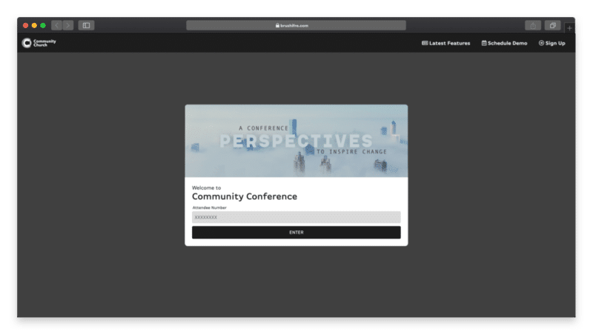The height and width of the screenshot is (335, 593).
Task: Open the tab overview icon
Action: coord(552,25)
